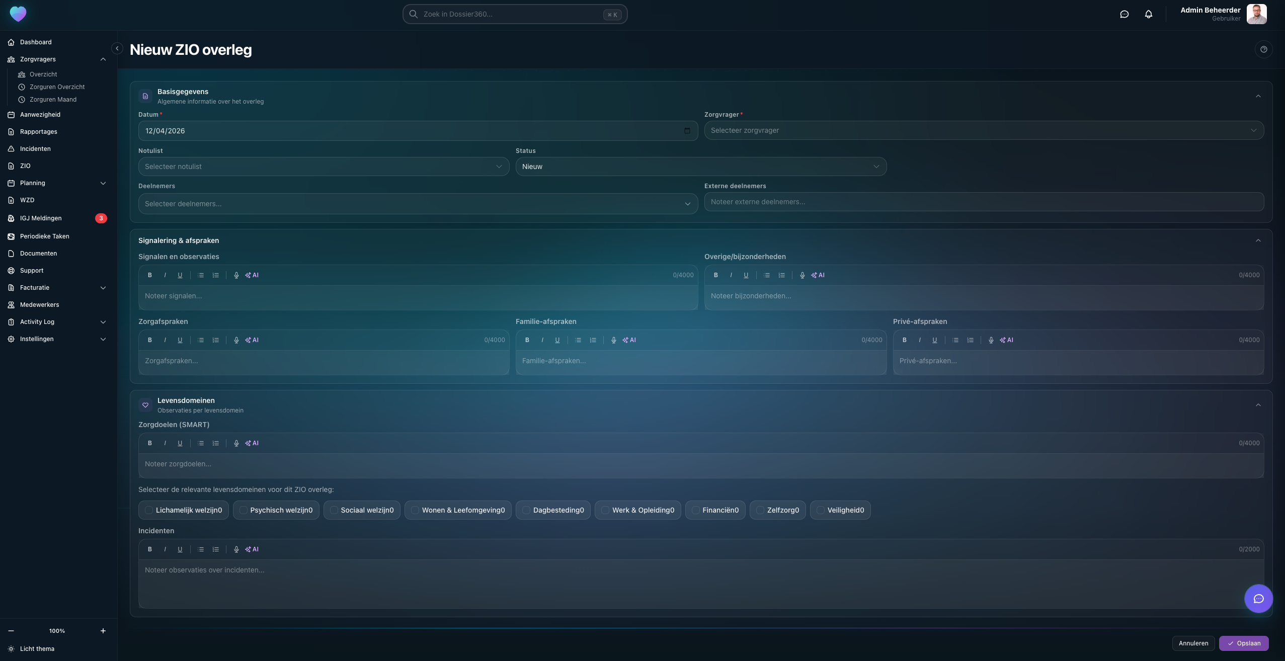Click the notifications bell icon
The image size is (1285, 661).
point(1148,14)
